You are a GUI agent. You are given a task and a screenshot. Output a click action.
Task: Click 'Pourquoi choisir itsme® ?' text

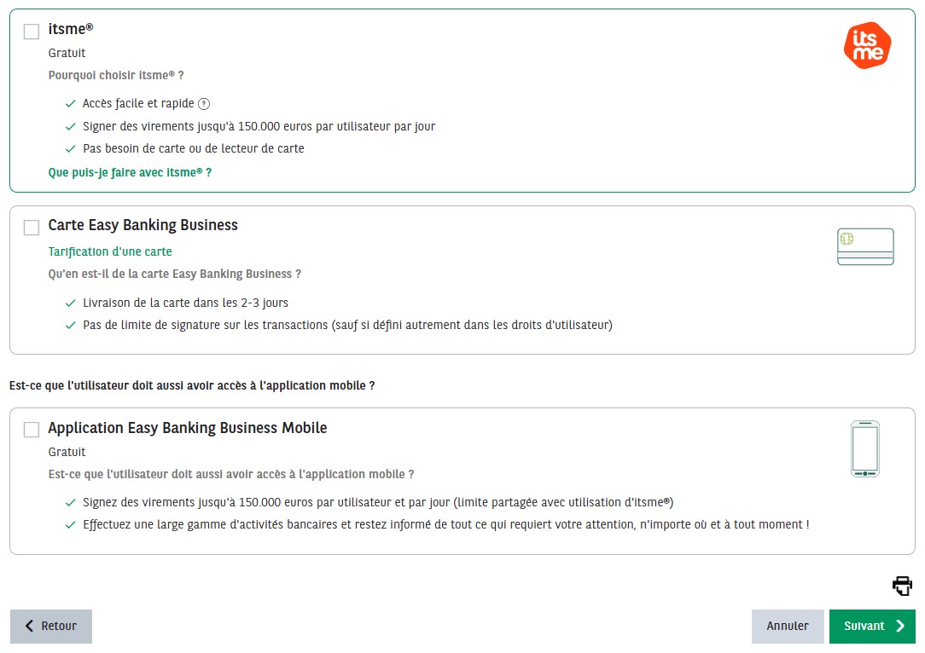116,75
